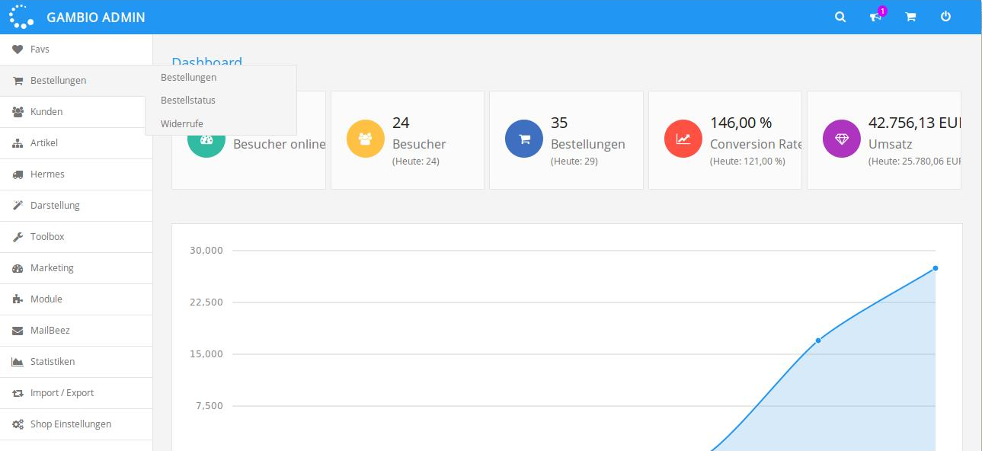Click the purple Umsatz diamond icon
Image resolution: width=982 pixels, height=451 pixels.
coord(842,139)
